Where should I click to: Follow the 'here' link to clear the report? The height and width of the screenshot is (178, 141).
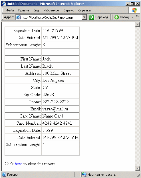pos(18,164)
